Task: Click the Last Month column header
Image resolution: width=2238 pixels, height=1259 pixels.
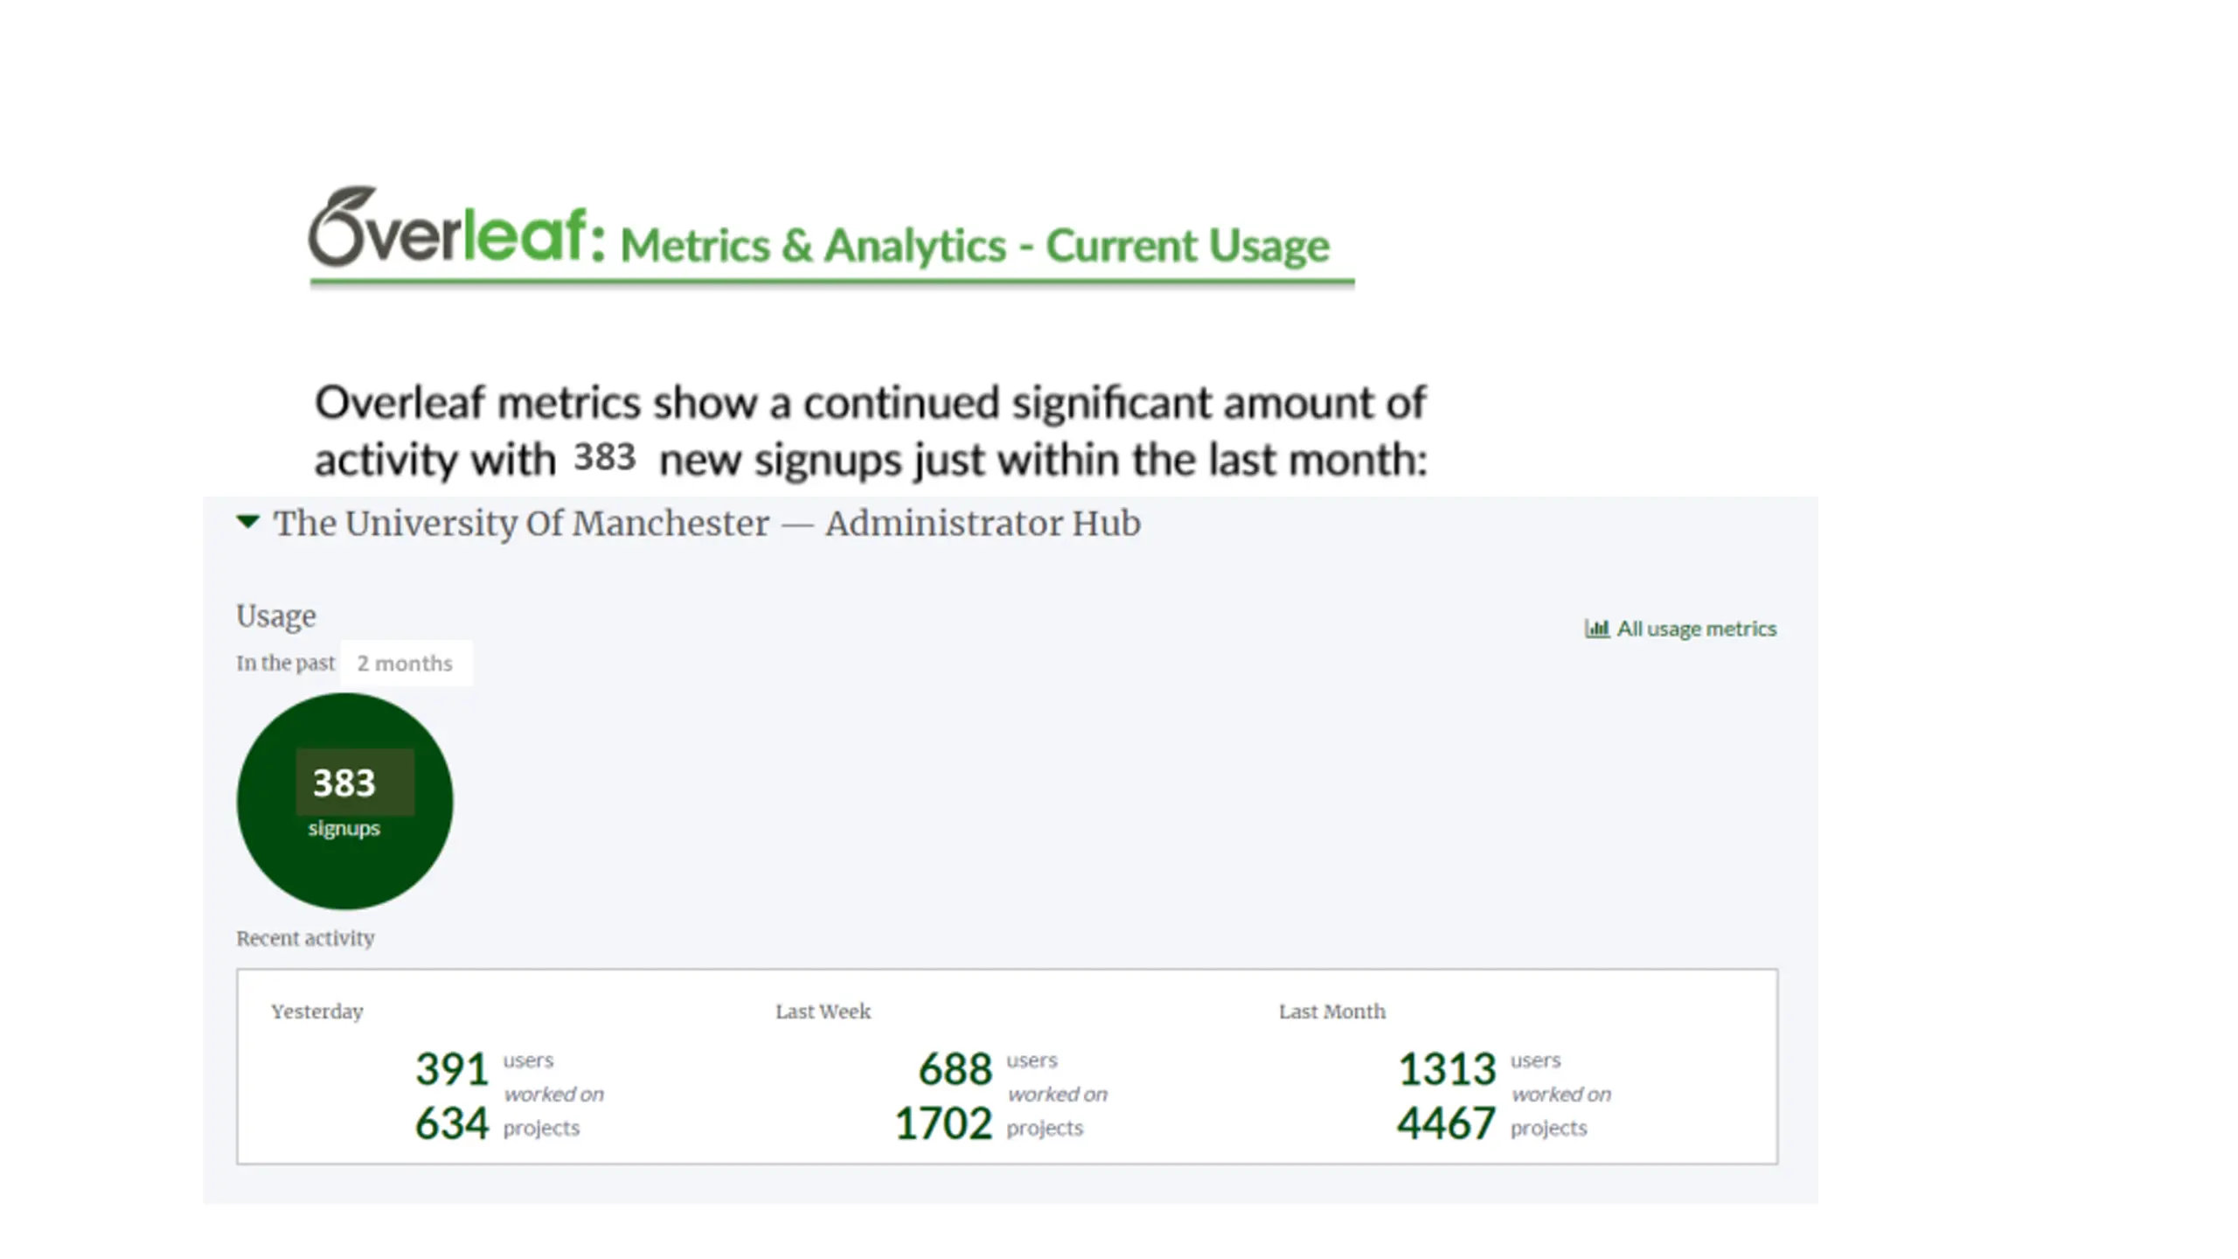Action: click(x=1332, y=1012)
